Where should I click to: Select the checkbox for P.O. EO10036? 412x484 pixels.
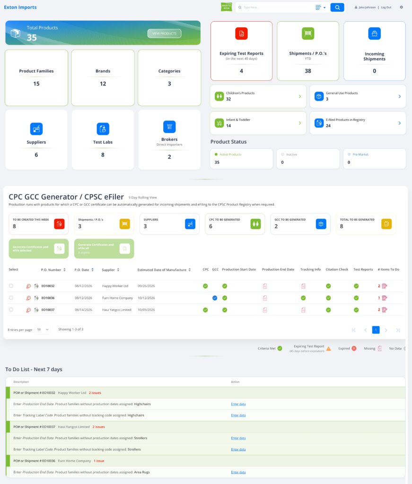click(x=11, y=298)
